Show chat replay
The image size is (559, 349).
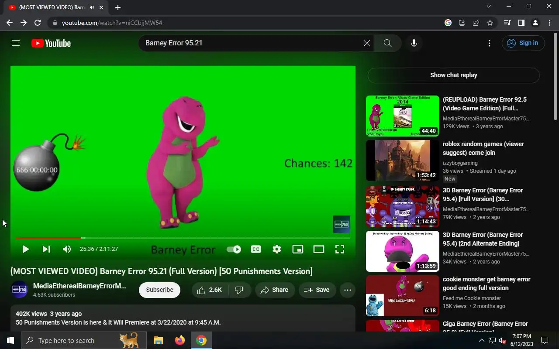(454, 75)
